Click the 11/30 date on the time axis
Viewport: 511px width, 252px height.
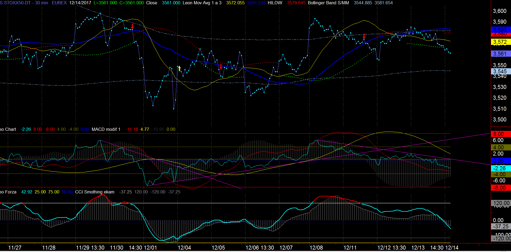pos(117,248)
